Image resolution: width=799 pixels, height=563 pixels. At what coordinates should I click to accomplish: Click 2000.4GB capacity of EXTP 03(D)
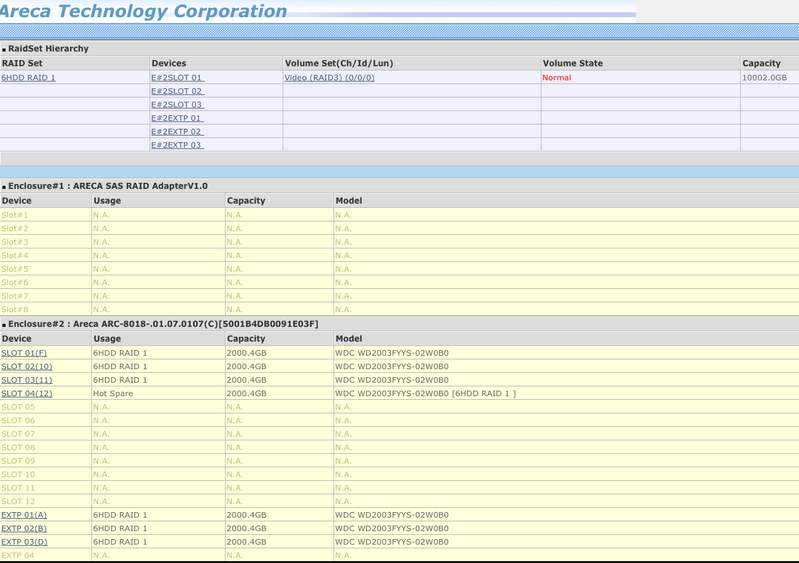click(x=247, y=542)
